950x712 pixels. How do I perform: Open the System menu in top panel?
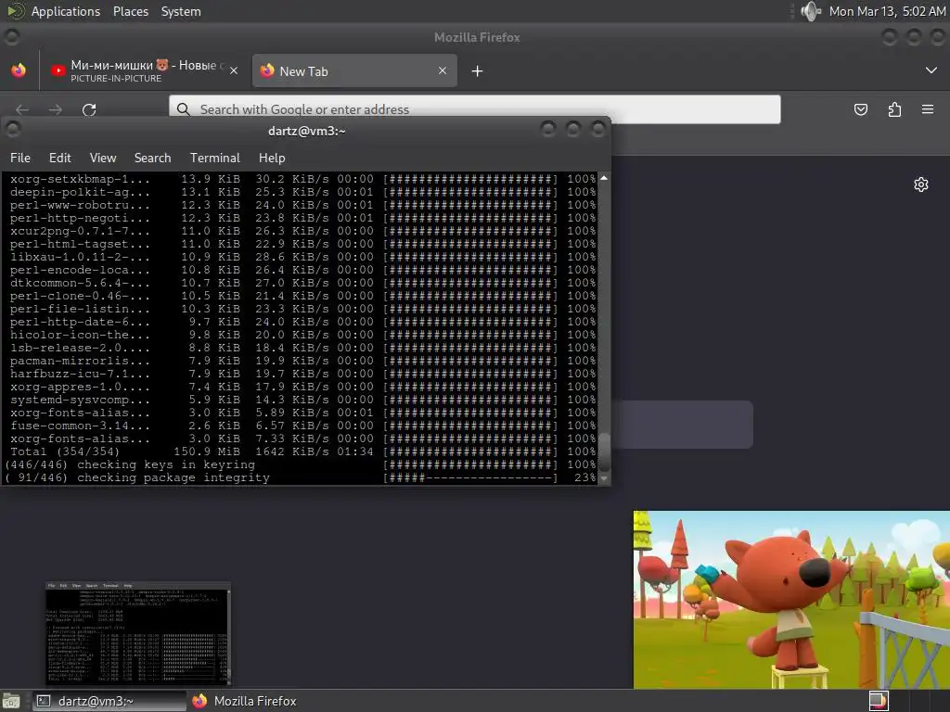pyautogui.click(x=181, y=11)
